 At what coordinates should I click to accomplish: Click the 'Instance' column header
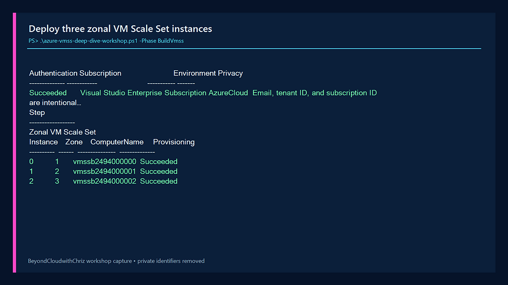pos(44,142)
